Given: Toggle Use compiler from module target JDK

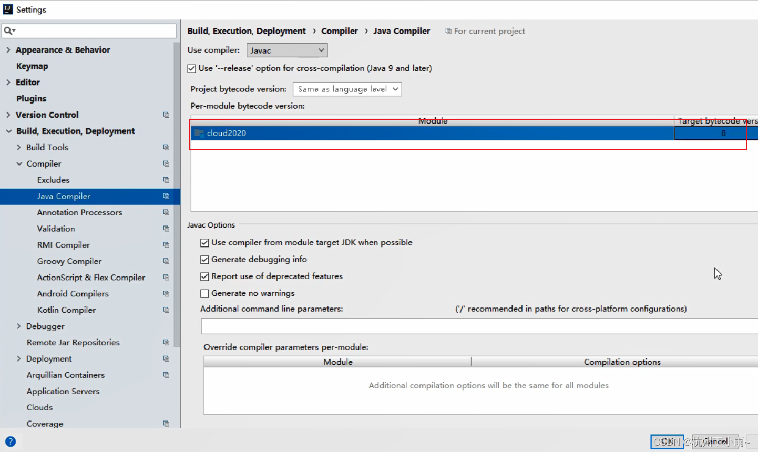Looking at the screenshot, I should [204, 243].
